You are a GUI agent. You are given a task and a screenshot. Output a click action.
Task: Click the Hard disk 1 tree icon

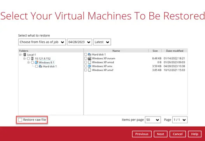40,66
